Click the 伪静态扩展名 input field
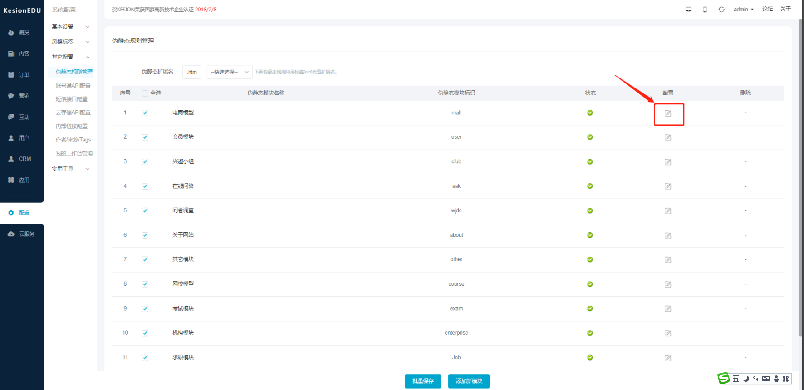The height and width of the screenshot is (390, 804). (x=192, y=72)
